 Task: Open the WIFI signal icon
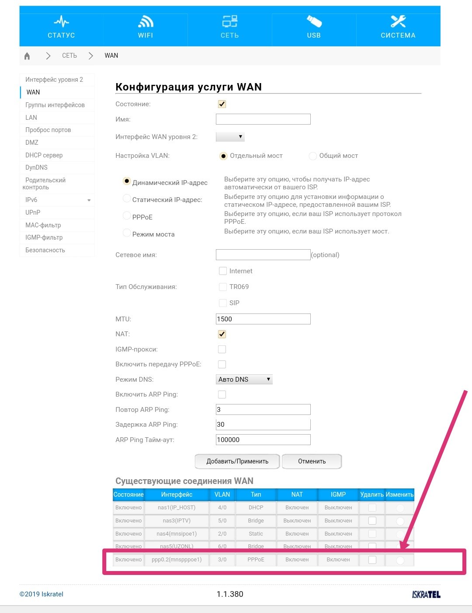click(x=146, y=21)
